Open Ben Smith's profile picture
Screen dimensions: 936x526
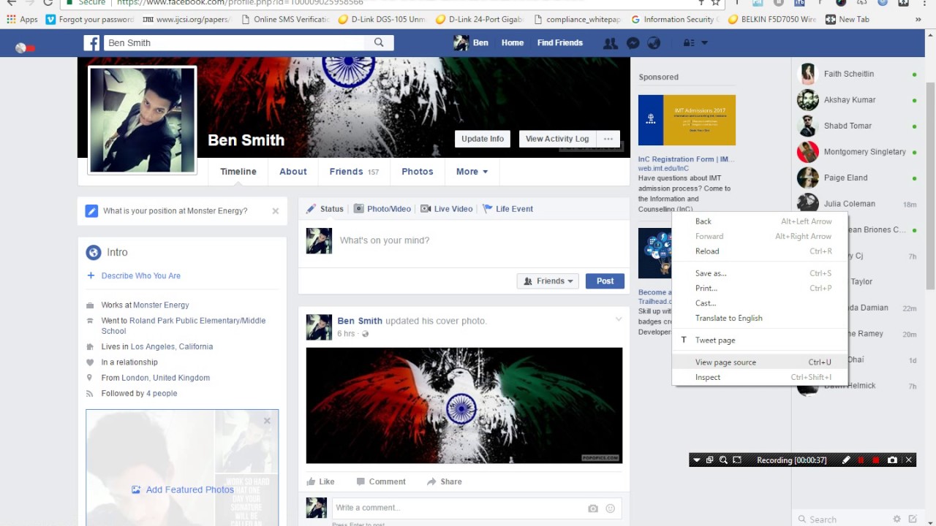pyautogui.click(x=143, y=121)
